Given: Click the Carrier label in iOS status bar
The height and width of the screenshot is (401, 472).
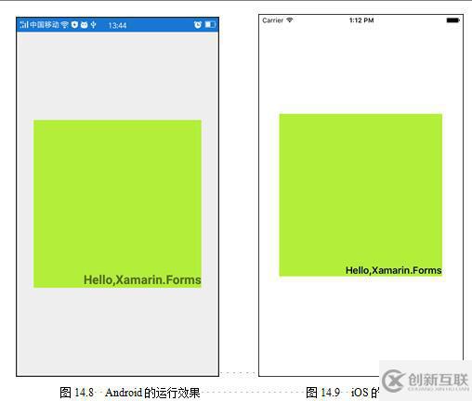Looking at the screenshot, I should [272, 20].
